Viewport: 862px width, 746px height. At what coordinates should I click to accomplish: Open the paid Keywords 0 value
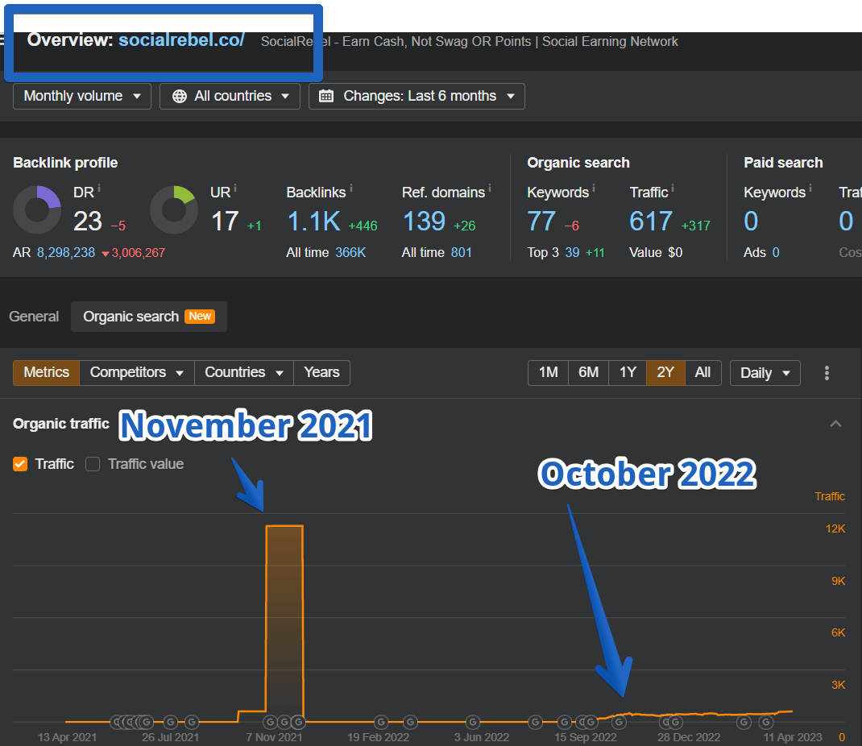pos(751,222)
